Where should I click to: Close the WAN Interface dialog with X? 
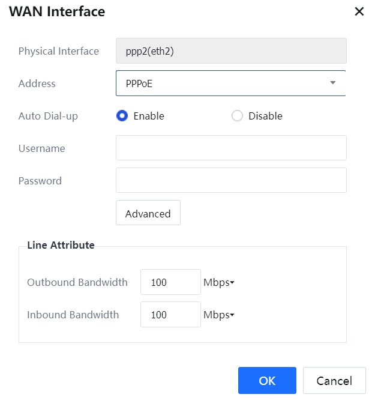coord(359,11)
